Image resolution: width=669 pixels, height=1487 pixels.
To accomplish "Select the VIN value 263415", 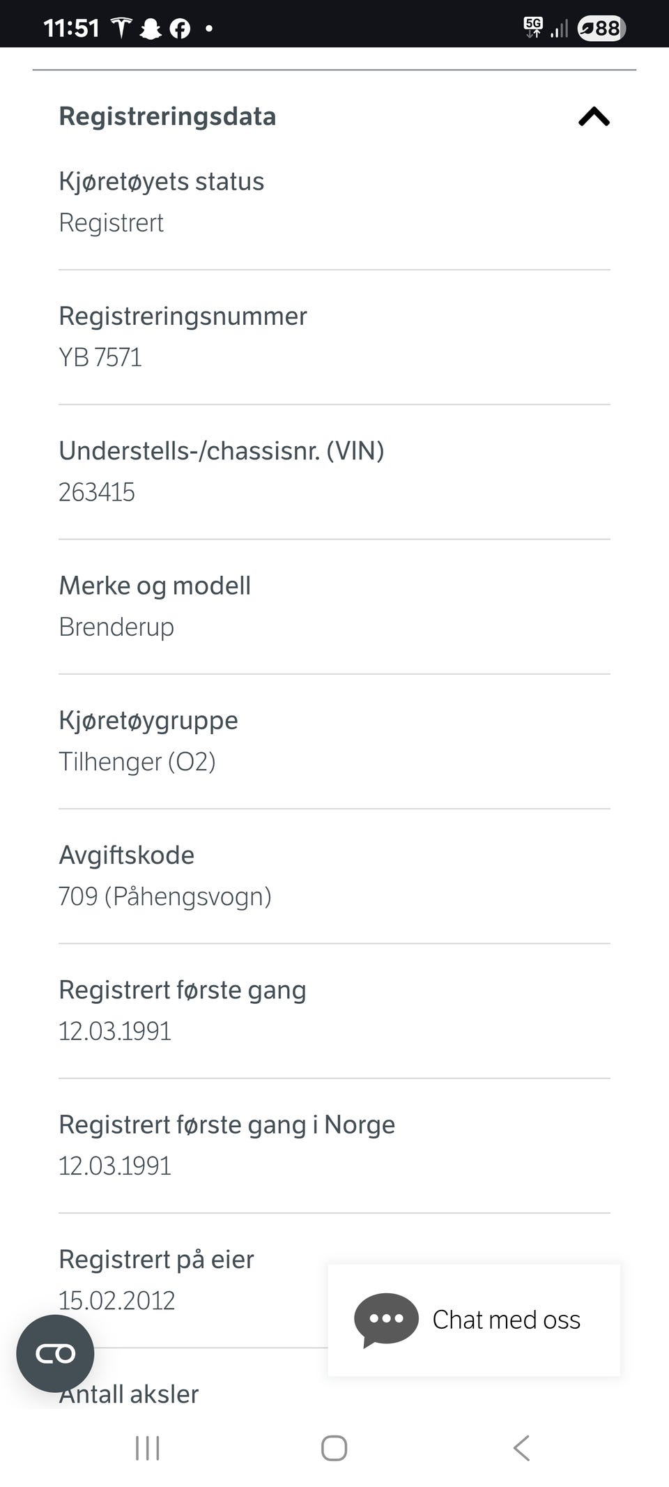I will (x=97, y=492).
